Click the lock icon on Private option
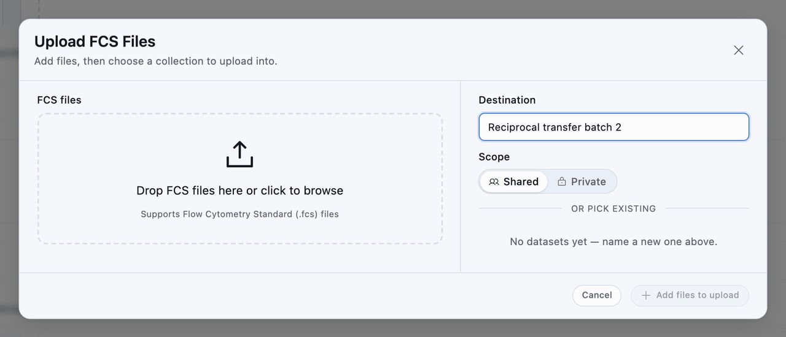 click(562, 181)
